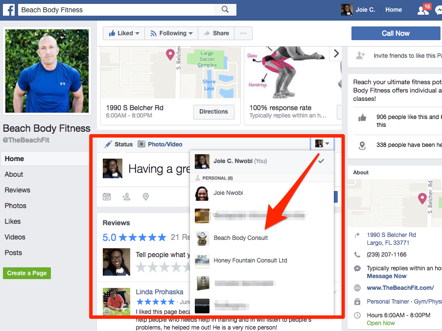Click the add photo camera icon in composer
Viewport: 442px width, 331px height.
107,196
